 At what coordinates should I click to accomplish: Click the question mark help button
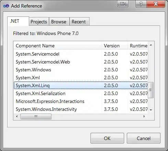click(141, 4)
